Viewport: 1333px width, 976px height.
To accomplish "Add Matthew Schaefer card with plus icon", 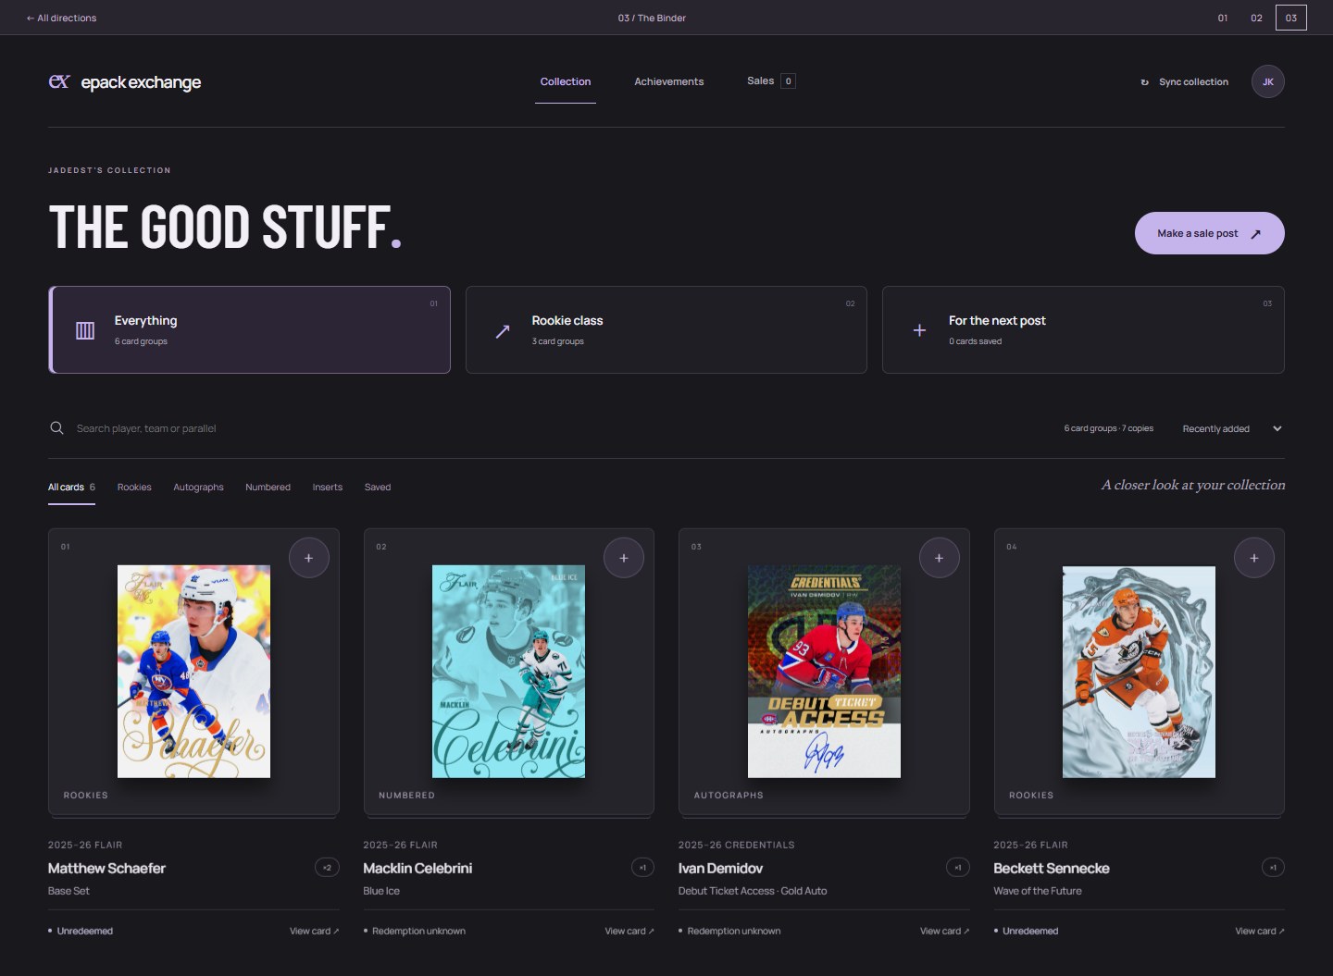I will tap(309, 558).
